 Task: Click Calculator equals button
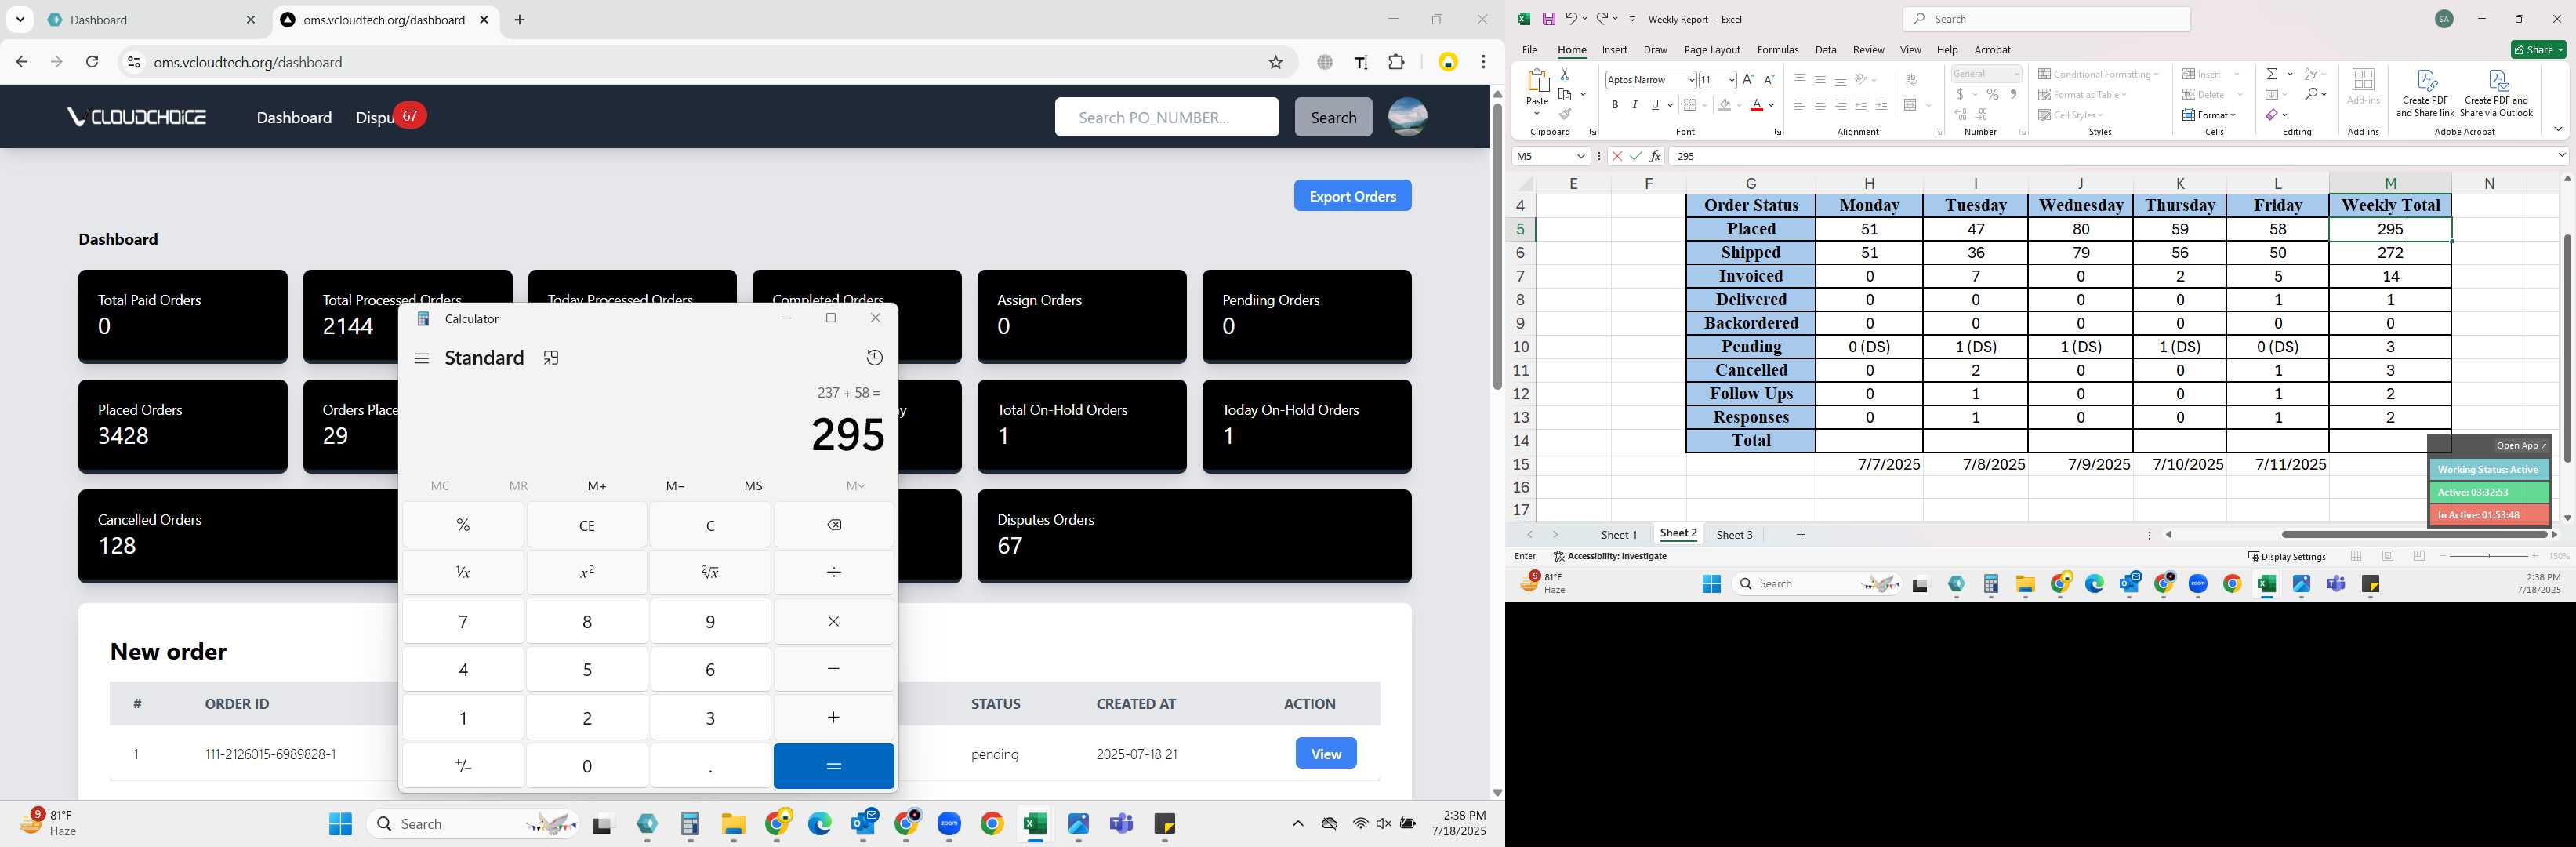click(x=833, y=766)
